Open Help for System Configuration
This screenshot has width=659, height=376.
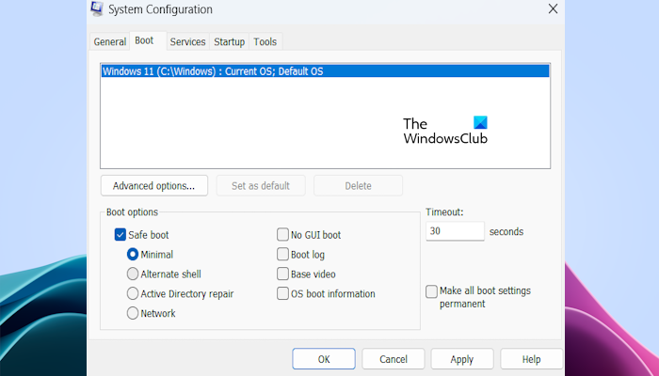(x=531, y=359)
